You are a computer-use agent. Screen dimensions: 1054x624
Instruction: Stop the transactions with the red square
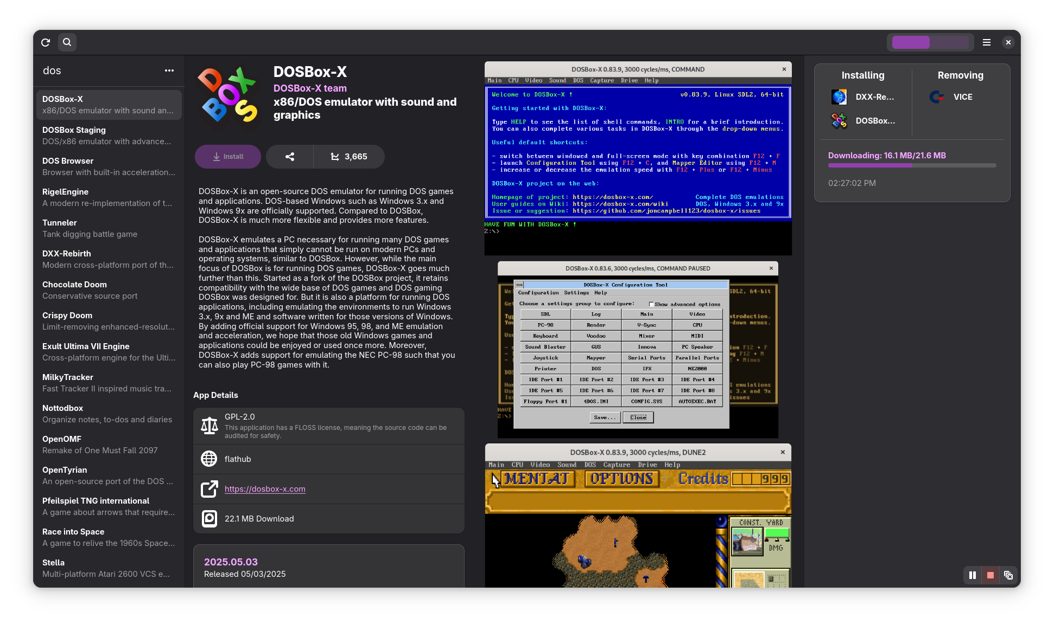pyautogui.click(x=990, y=575)
